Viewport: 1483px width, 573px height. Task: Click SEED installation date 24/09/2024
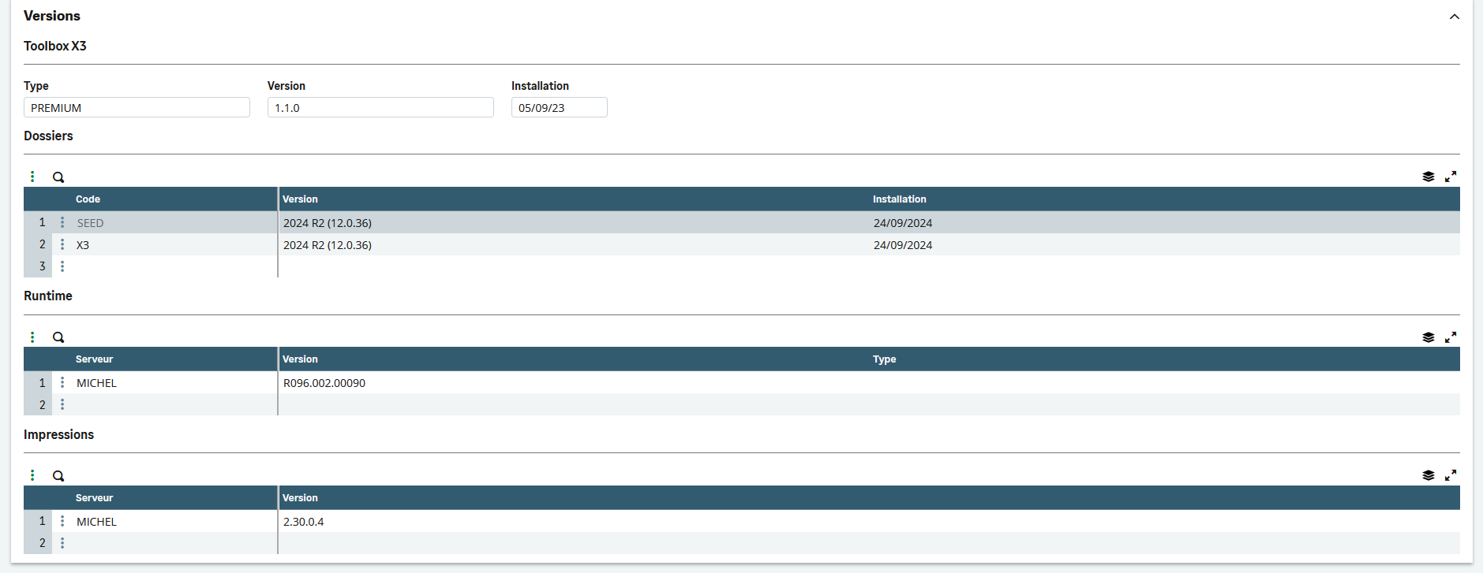click(903, 223)
